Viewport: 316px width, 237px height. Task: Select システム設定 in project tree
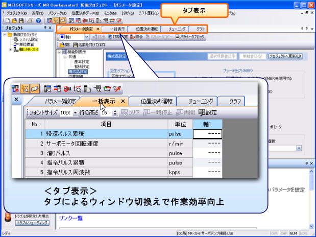(26, 39)
